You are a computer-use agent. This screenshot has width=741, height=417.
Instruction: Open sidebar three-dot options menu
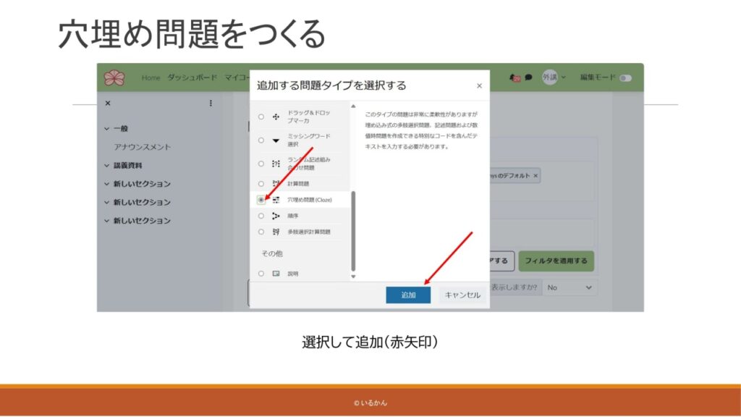click(211, 104)
